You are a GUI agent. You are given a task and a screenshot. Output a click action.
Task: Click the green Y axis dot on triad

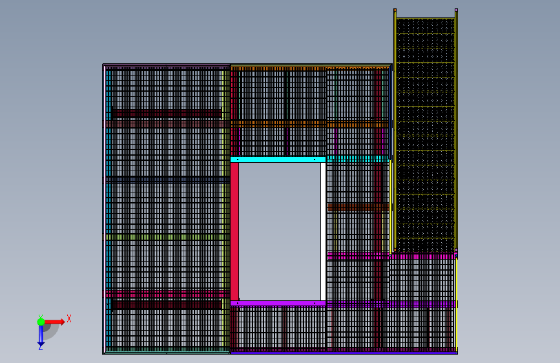pos(41,322)
